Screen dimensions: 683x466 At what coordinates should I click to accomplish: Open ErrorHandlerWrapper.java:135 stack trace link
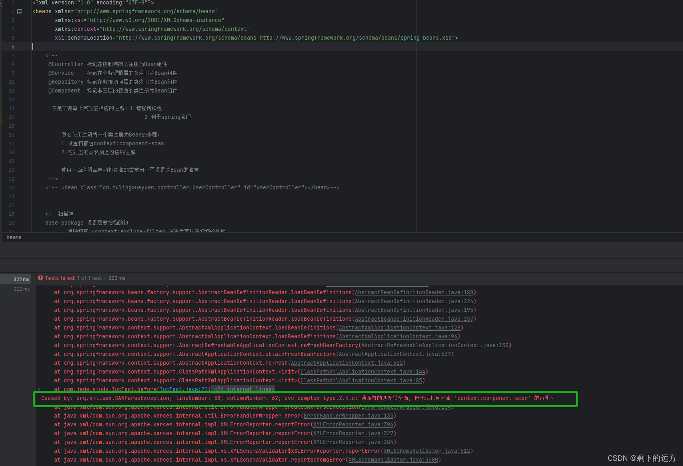[x=348, y=416]
